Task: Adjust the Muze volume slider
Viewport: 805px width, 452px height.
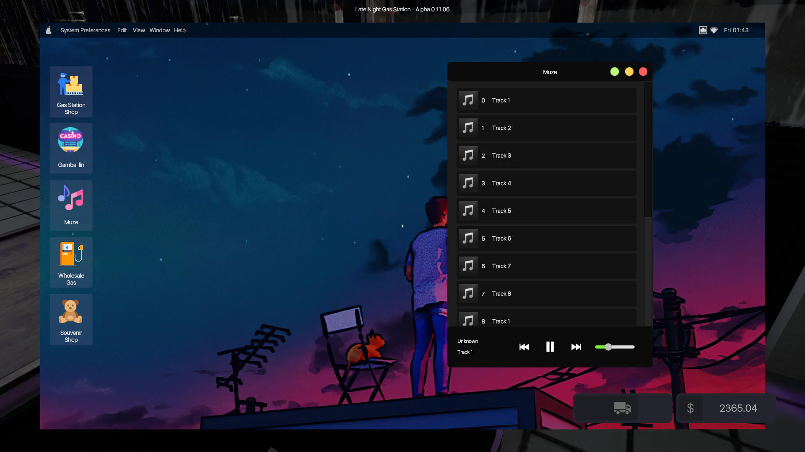Action: 608,347
